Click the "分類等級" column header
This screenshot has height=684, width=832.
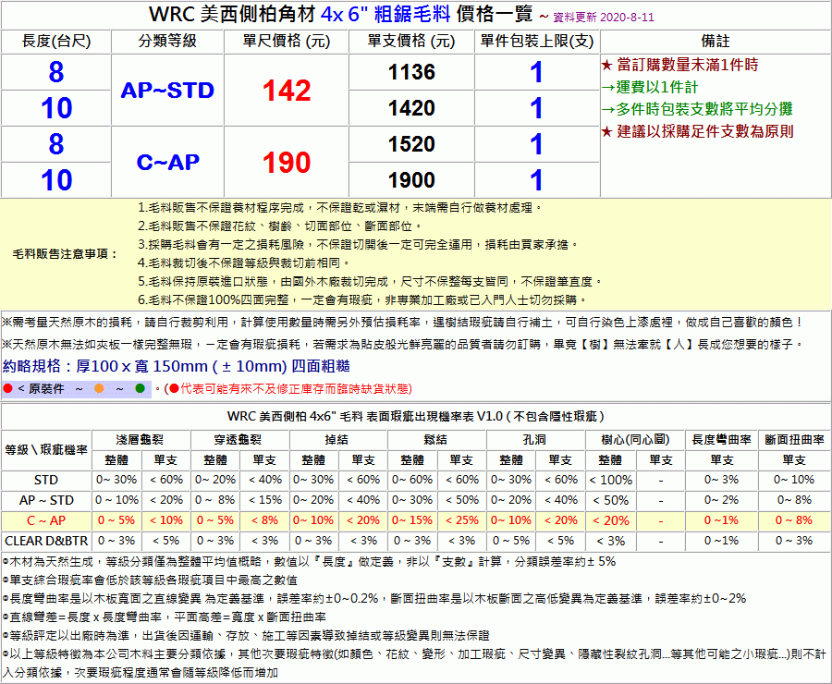point(167,42)
